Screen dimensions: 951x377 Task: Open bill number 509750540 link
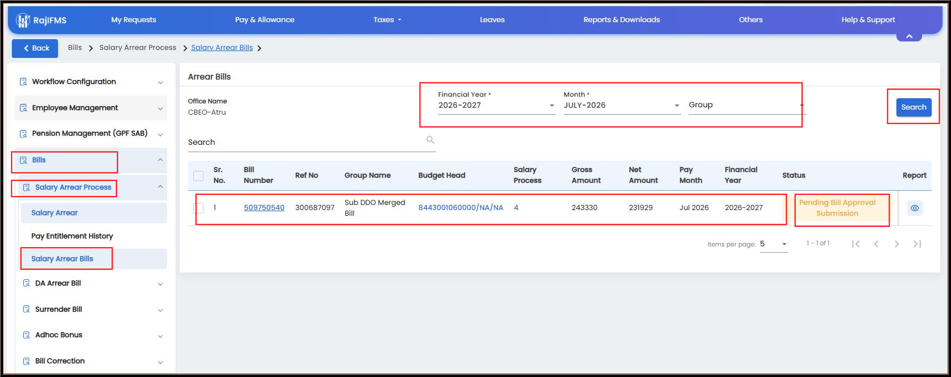point(264,208)
